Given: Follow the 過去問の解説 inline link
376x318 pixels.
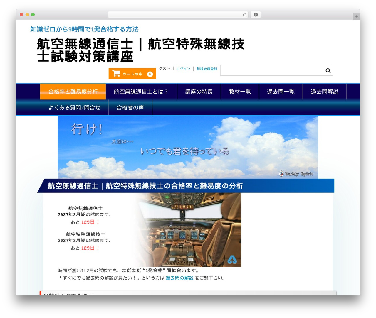Looking at the screenshot, I should click(x=179, y=278).
